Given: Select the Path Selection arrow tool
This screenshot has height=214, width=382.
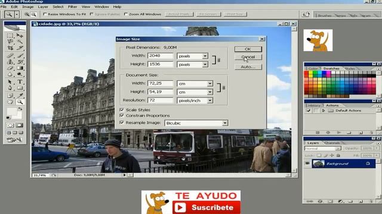Looking at the screenshot, I should pos(10,82).
